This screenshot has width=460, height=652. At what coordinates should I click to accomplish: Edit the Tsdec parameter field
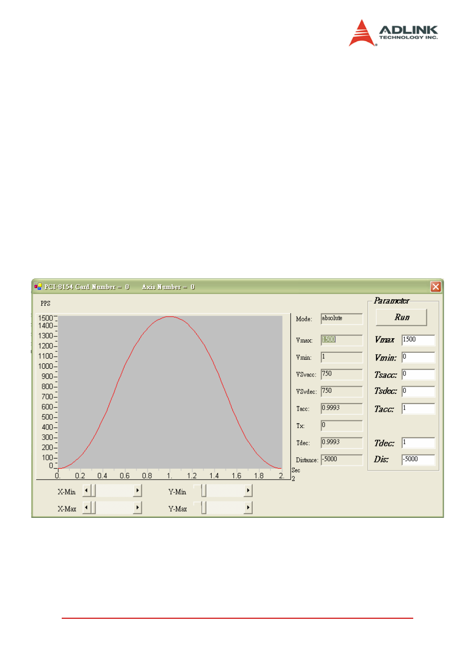418,391
